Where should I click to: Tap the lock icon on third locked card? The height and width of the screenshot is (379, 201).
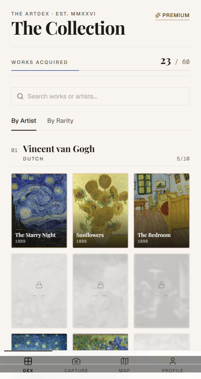161,285
